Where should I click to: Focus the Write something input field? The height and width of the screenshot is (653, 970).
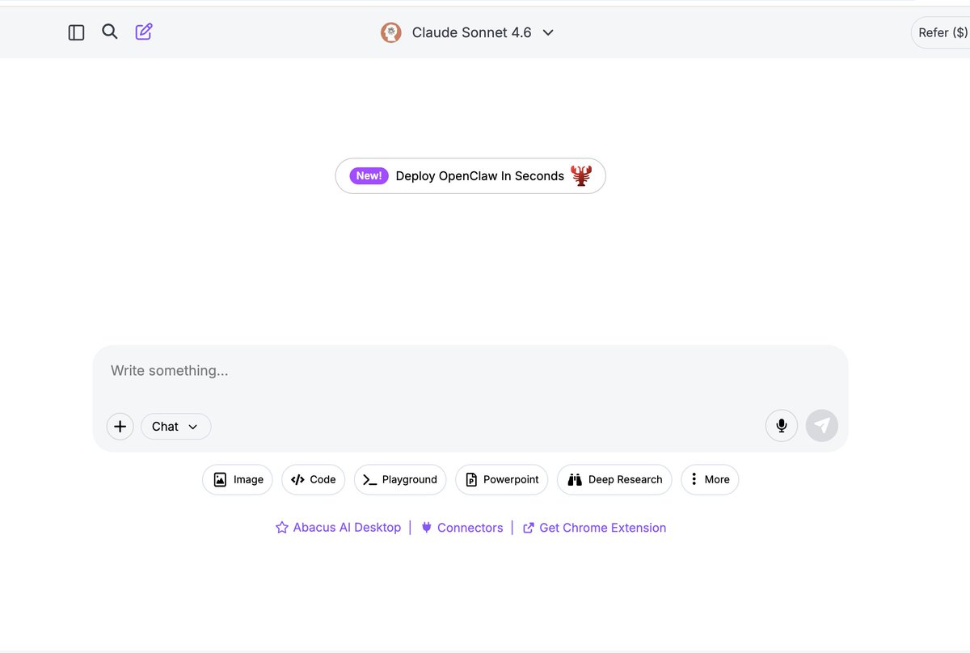470,371
